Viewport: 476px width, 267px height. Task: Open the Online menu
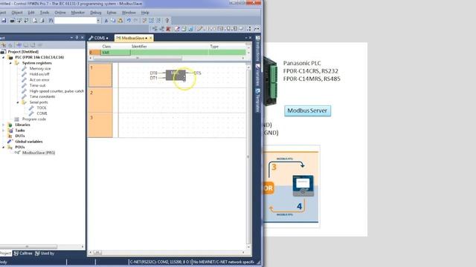click(59, 13)
